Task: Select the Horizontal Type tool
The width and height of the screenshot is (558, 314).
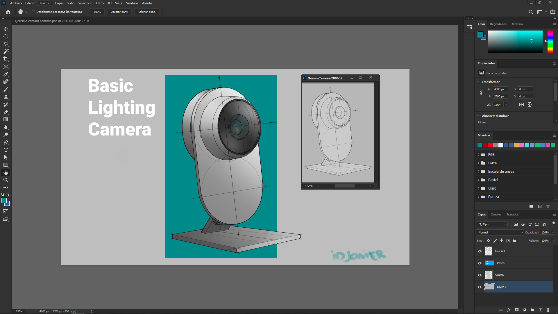Action: [x=6, y=150]
